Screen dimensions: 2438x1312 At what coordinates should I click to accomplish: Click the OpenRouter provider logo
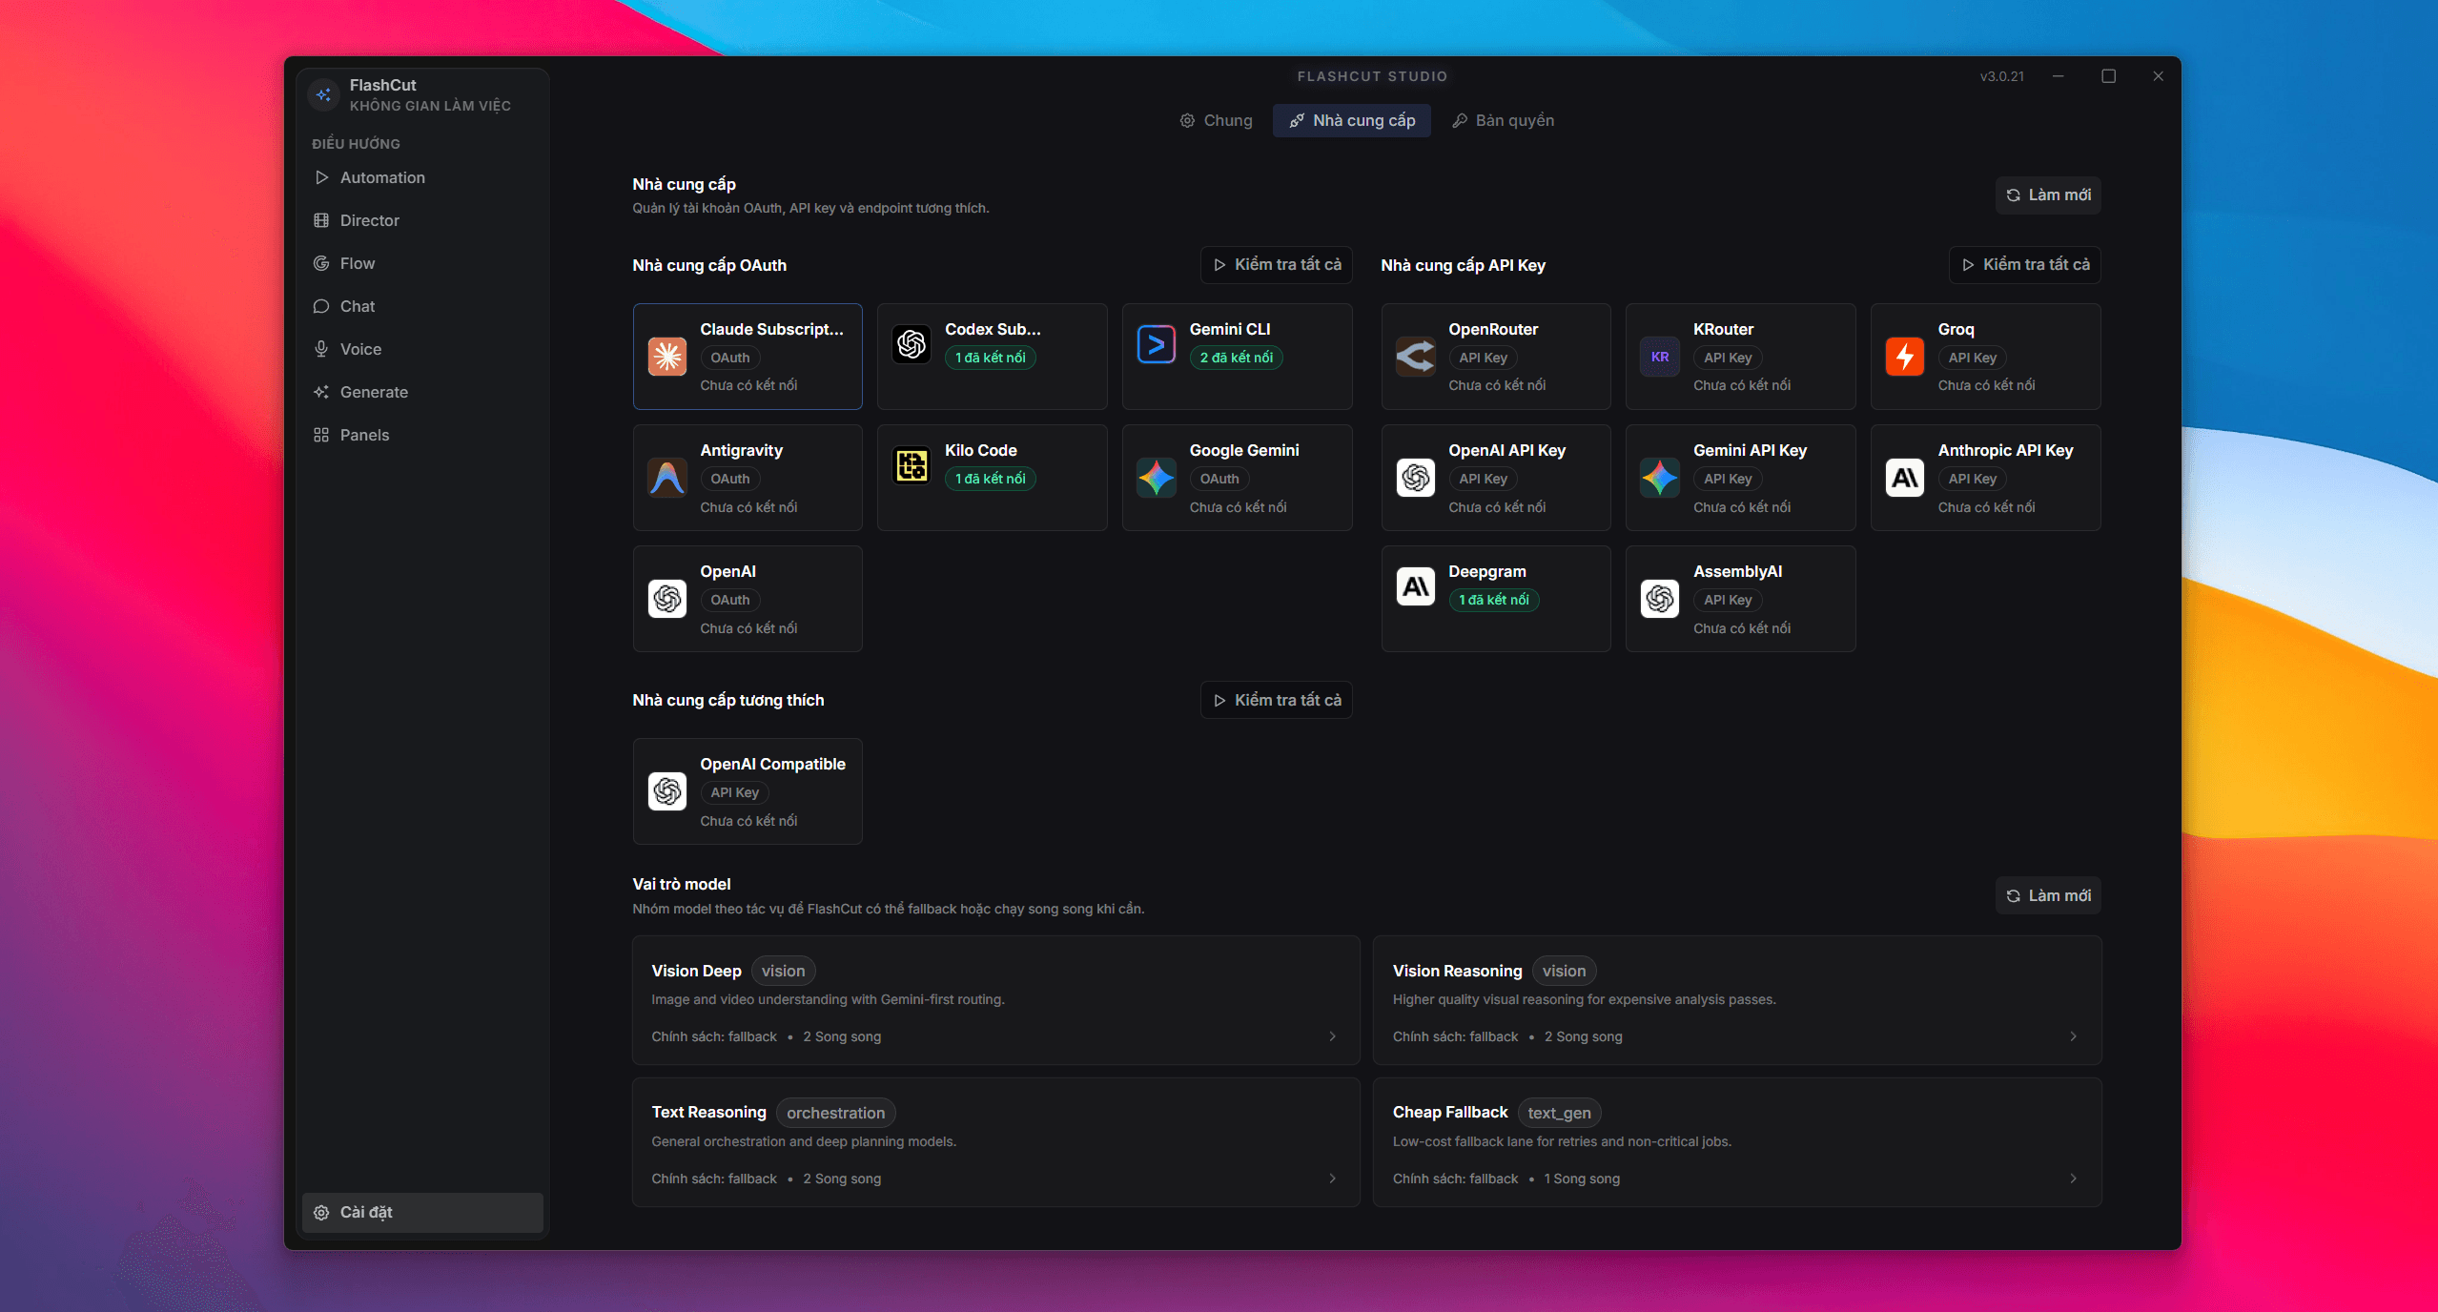(x=1416, y=357)
